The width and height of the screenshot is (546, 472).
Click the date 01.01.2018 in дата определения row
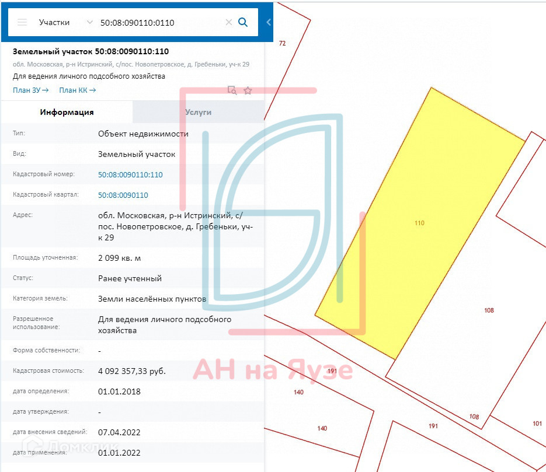[119, 391]
